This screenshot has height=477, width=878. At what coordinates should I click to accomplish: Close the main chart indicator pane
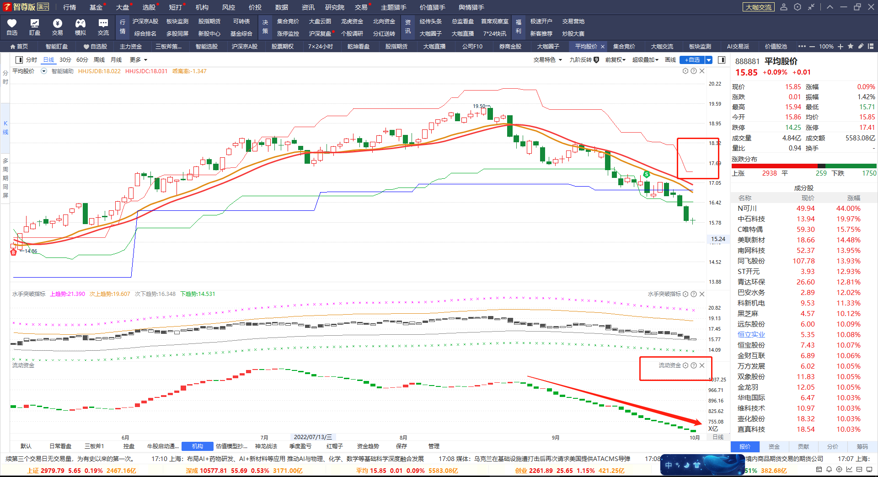tap(702, 71)
